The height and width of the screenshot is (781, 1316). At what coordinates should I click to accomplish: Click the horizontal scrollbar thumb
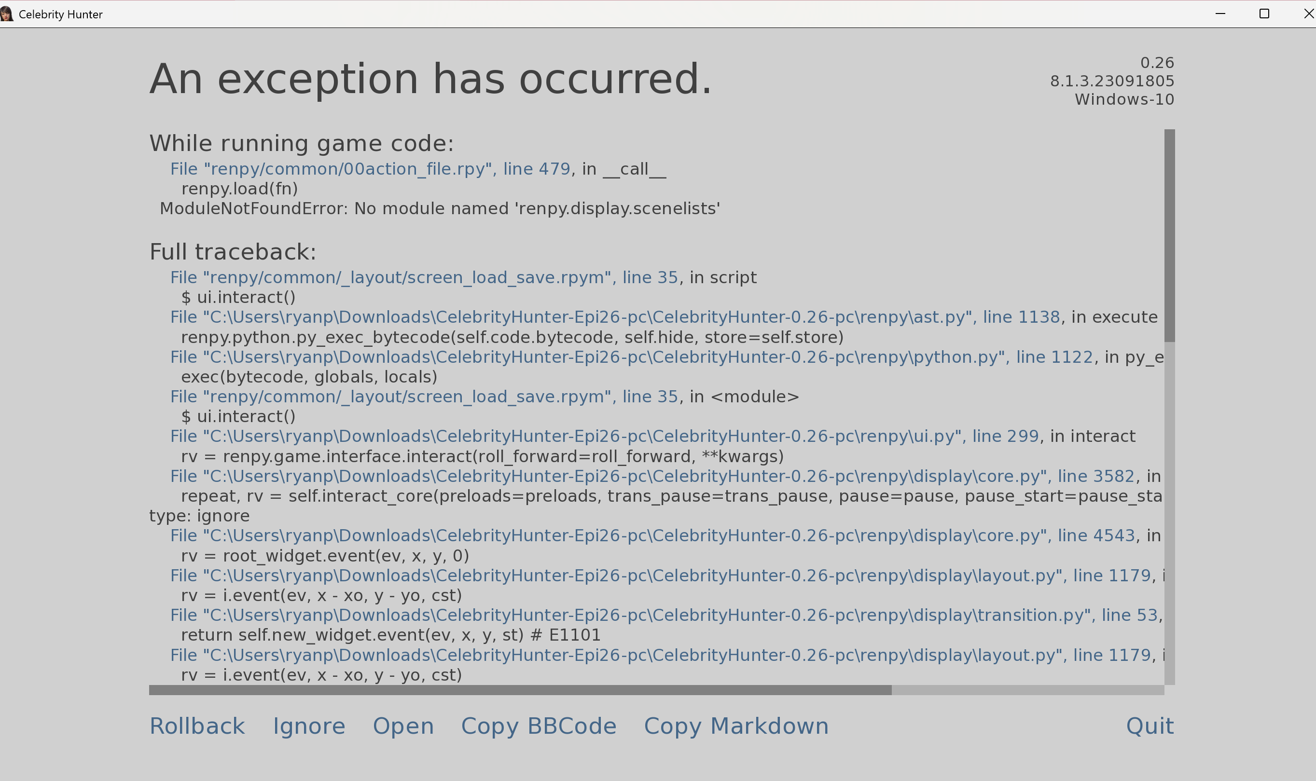coord(520,690)
